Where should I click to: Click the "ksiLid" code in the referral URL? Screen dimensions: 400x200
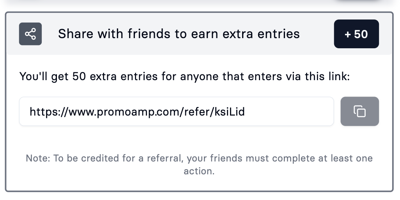pos(230,112)
